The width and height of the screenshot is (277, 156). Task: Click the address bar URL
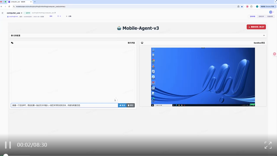(41, 7)
